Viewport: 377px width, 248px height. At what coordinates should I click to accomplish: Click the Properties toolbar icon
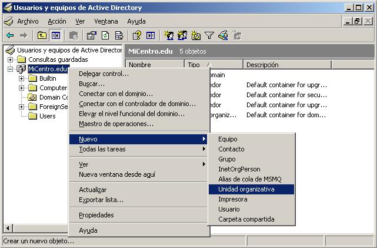click(x=92, y=35)
